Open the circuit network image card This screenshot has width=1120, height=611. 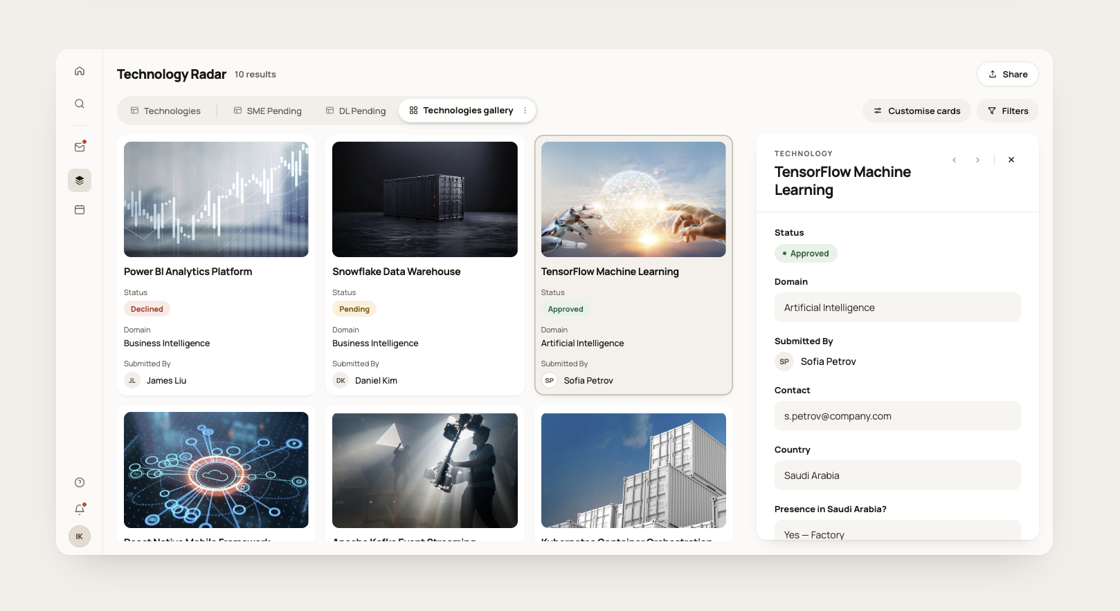point(216,470)
